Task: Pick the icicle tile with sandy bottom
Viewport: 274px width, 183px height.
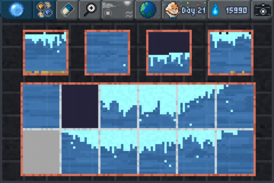Action: pyautogui.click(x=46, y=53)
